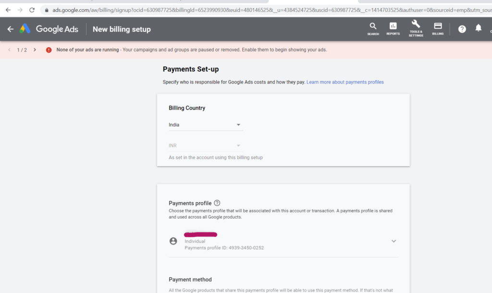Click the browser forward arrow
This screenshot has height=293, width=492.
pos(20,10)
